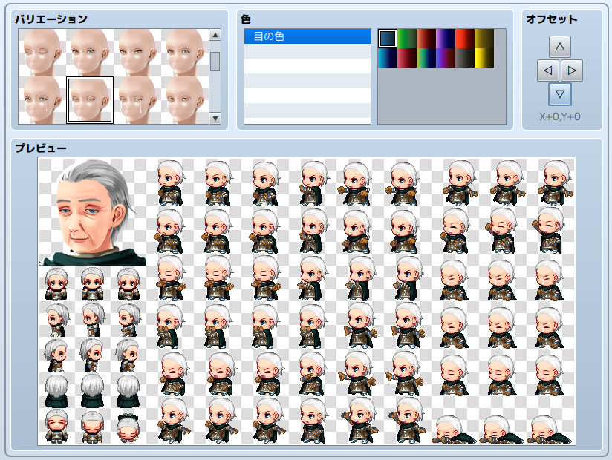The width and height of the screenshot is (612, 460).
Task: Choose the currently framed dark blue eye color
Action: coord(388,35)
